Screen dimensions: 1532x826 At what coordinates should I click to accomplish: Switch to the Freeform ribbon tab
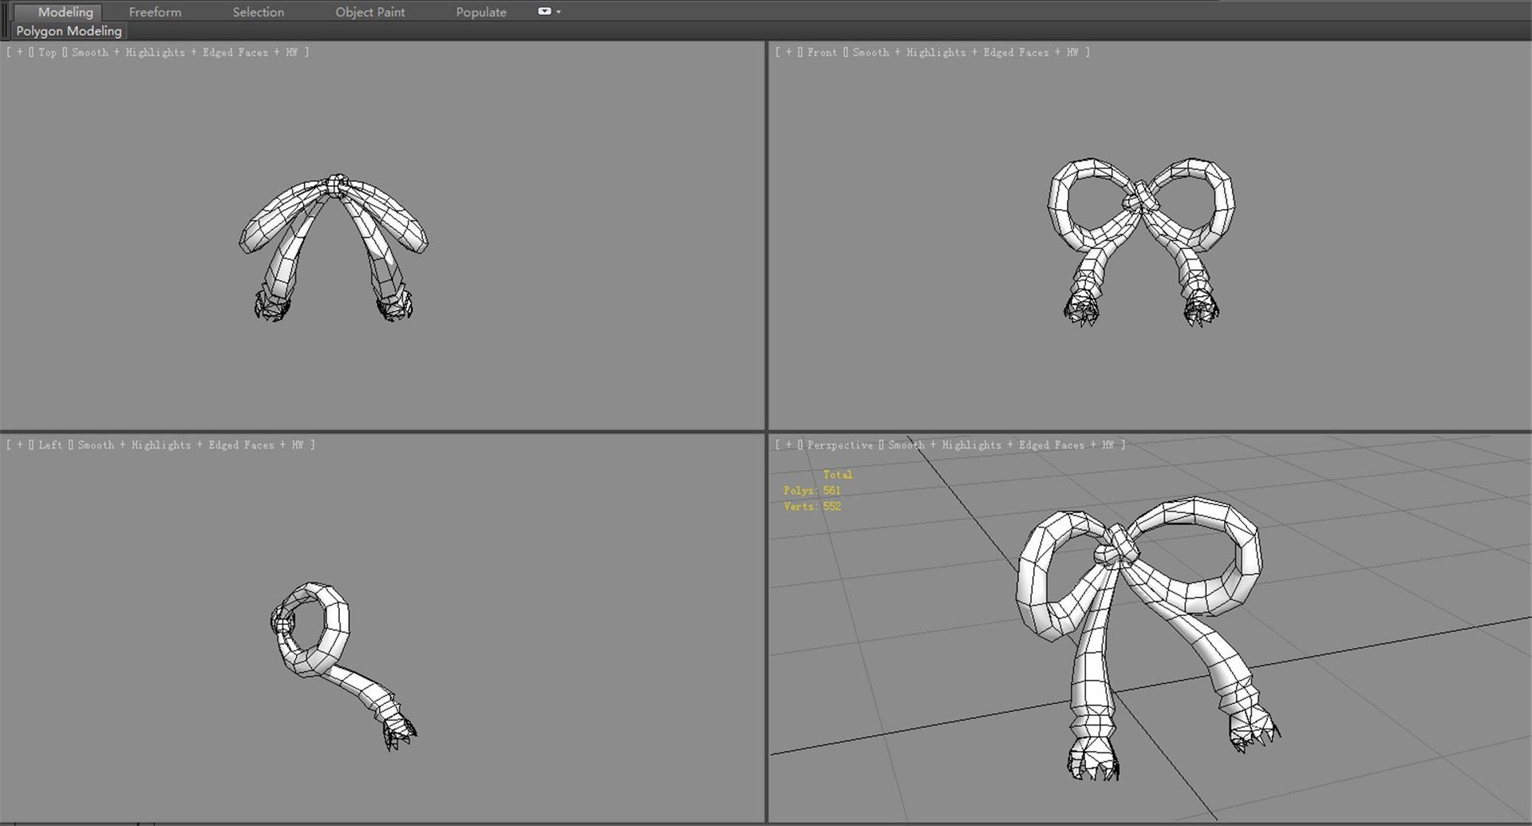click(x=155, y=12)
